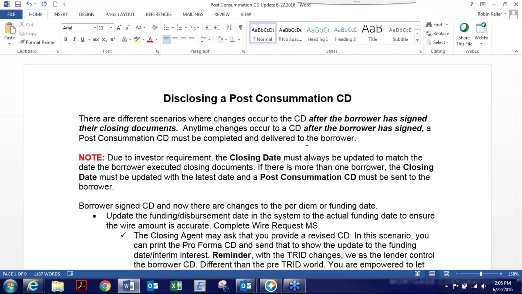Image resolution: width=522 pixels, height=294 pixels.
Task: Click the Sort icon in Paragraph group
Action: [x=229, y=27]
